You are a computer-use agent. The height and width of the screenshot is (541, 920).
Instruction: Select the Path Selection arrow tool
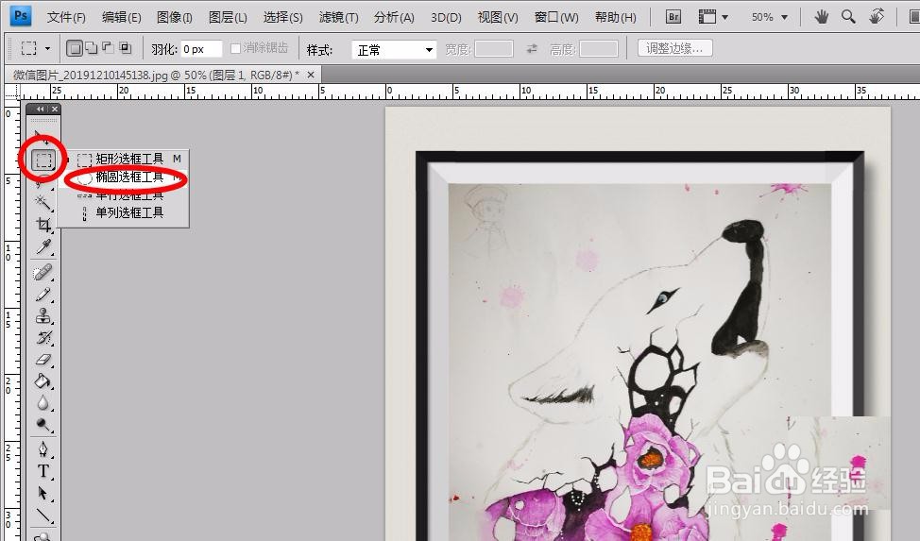[x=43, y=493]
